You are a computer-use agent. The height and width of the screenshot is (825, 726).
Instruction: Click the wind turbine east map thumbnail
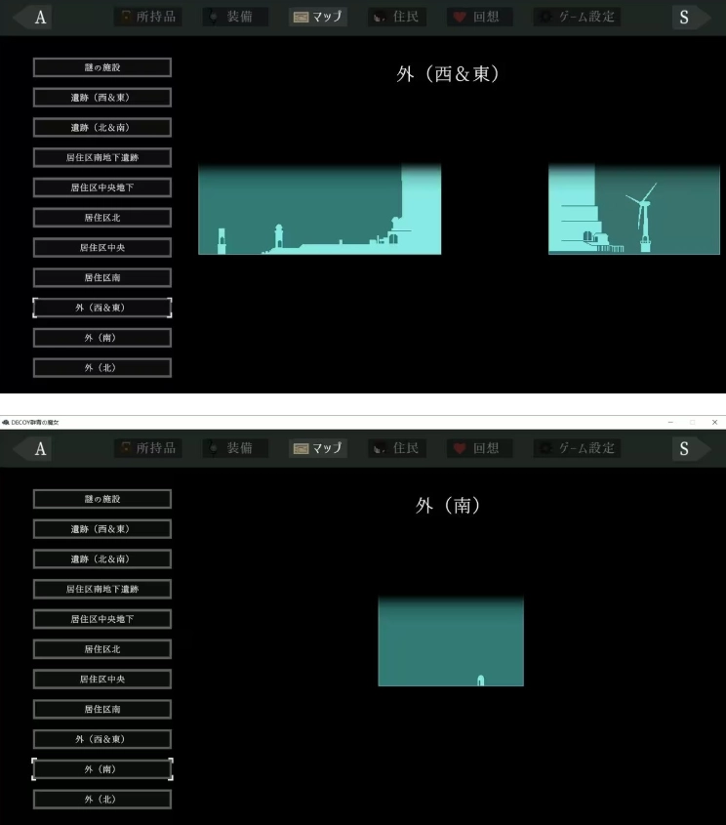click(634, 209)
